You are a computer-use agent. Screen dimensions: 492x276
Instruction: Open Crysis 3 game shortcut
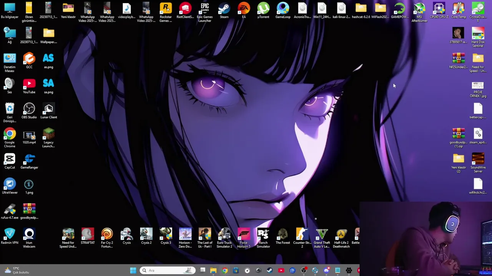[166, 237]
